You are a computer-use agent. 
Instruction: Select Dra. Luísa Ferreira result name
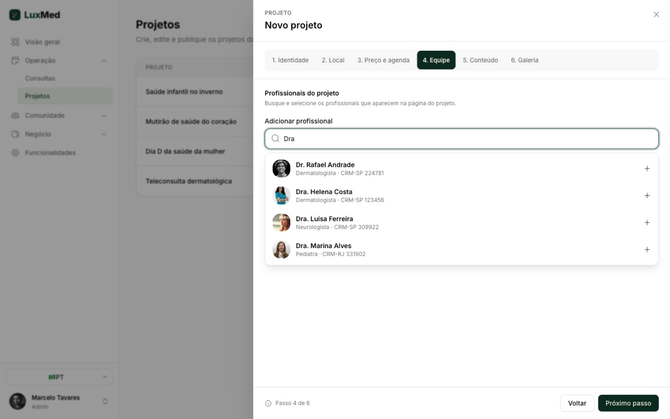pos(325,219)
